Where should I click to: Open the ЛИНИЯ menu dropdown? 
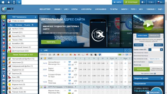(58, 9)
